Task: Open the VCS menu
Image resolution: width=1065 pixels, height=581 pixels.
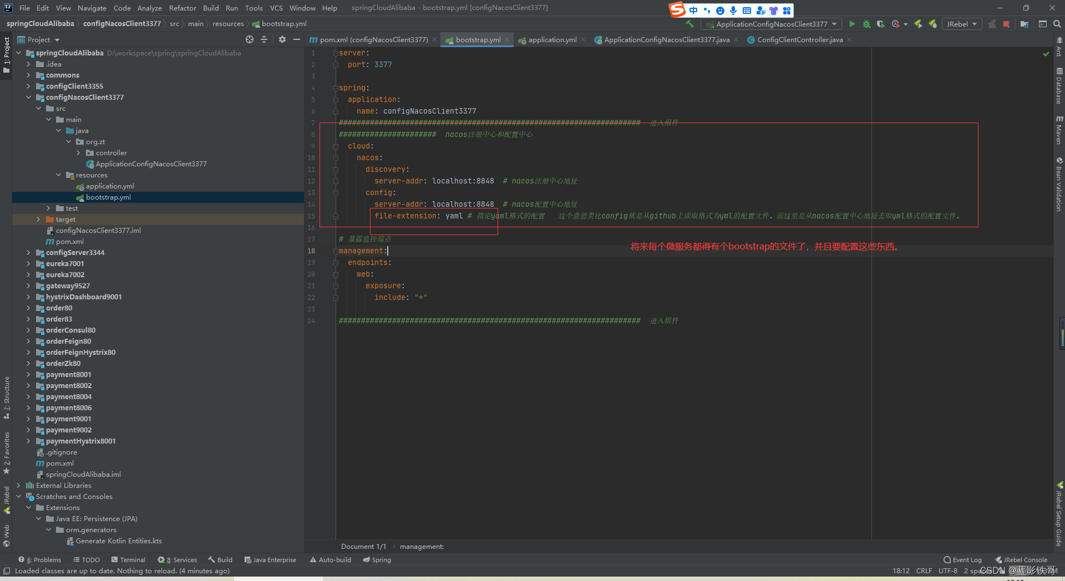Action: [276, 8]
